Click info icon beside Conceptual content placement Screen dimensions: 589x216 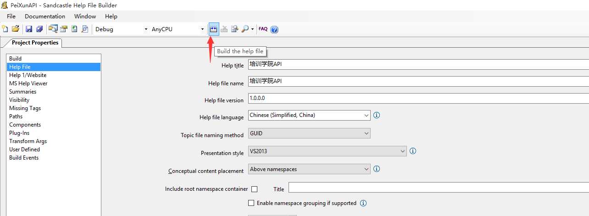coord(377,169)
